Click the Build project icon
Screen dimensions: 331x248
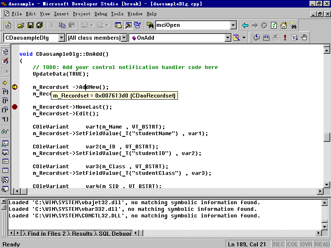tap(266, 38)
